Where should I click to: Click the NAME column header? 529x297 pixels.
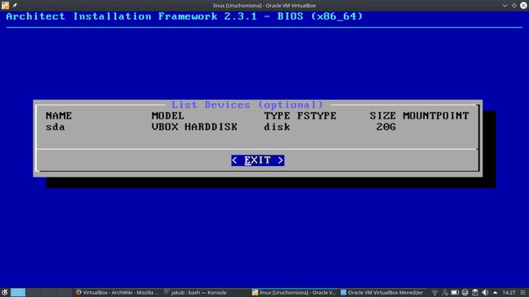tap(59, 115)
